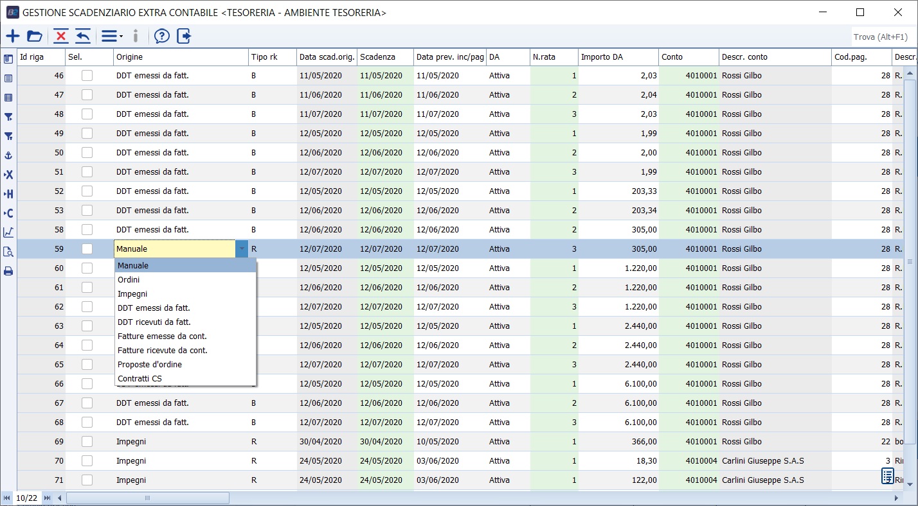This screenshot has width=918, height=506.
Task: Tick the Sel. checkbox for row 69
Action: pos(87,442)
